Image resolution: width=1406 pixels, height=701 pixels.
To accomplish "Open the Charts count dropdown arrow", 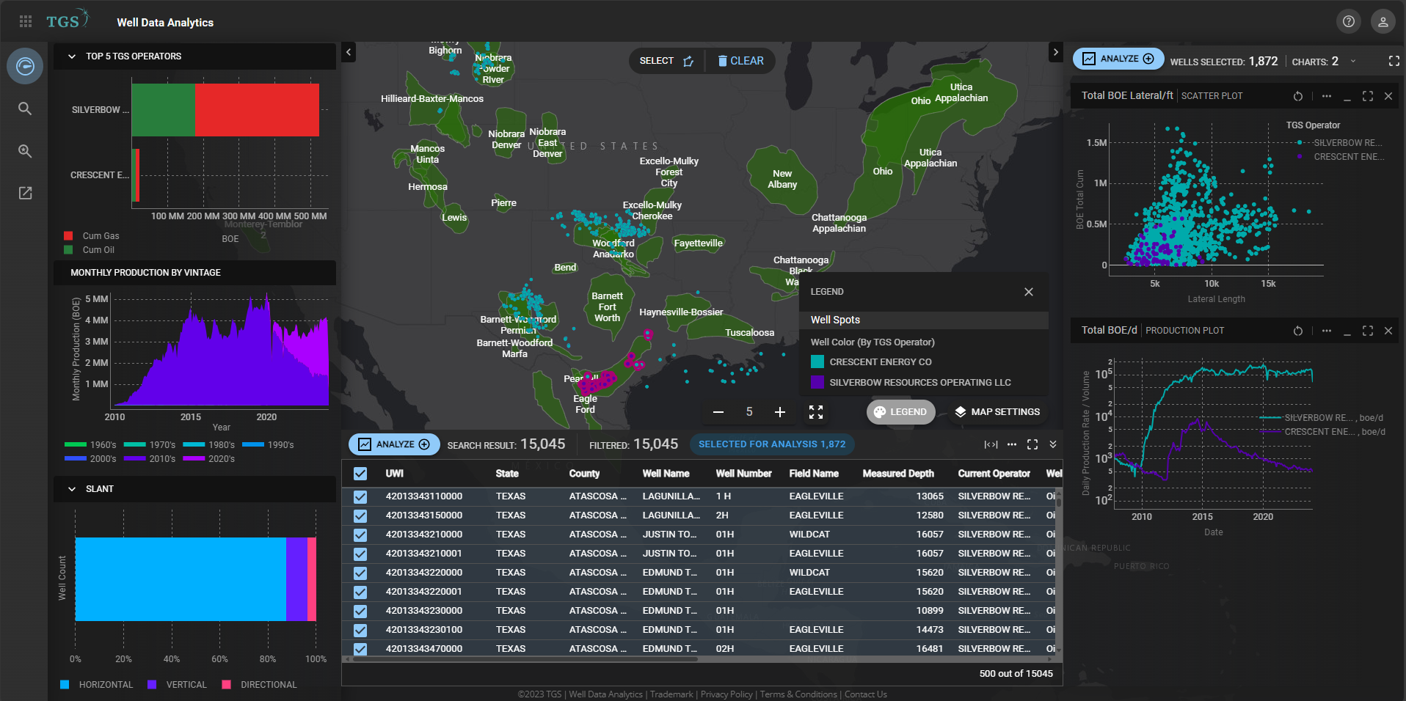I will (1353, 62).
